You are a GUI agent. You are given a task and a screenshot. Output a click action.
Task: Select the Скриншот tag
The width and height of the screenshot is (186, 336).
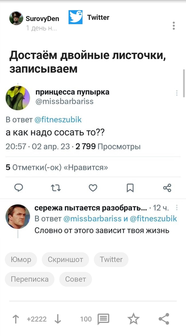(x=65, y=259)
